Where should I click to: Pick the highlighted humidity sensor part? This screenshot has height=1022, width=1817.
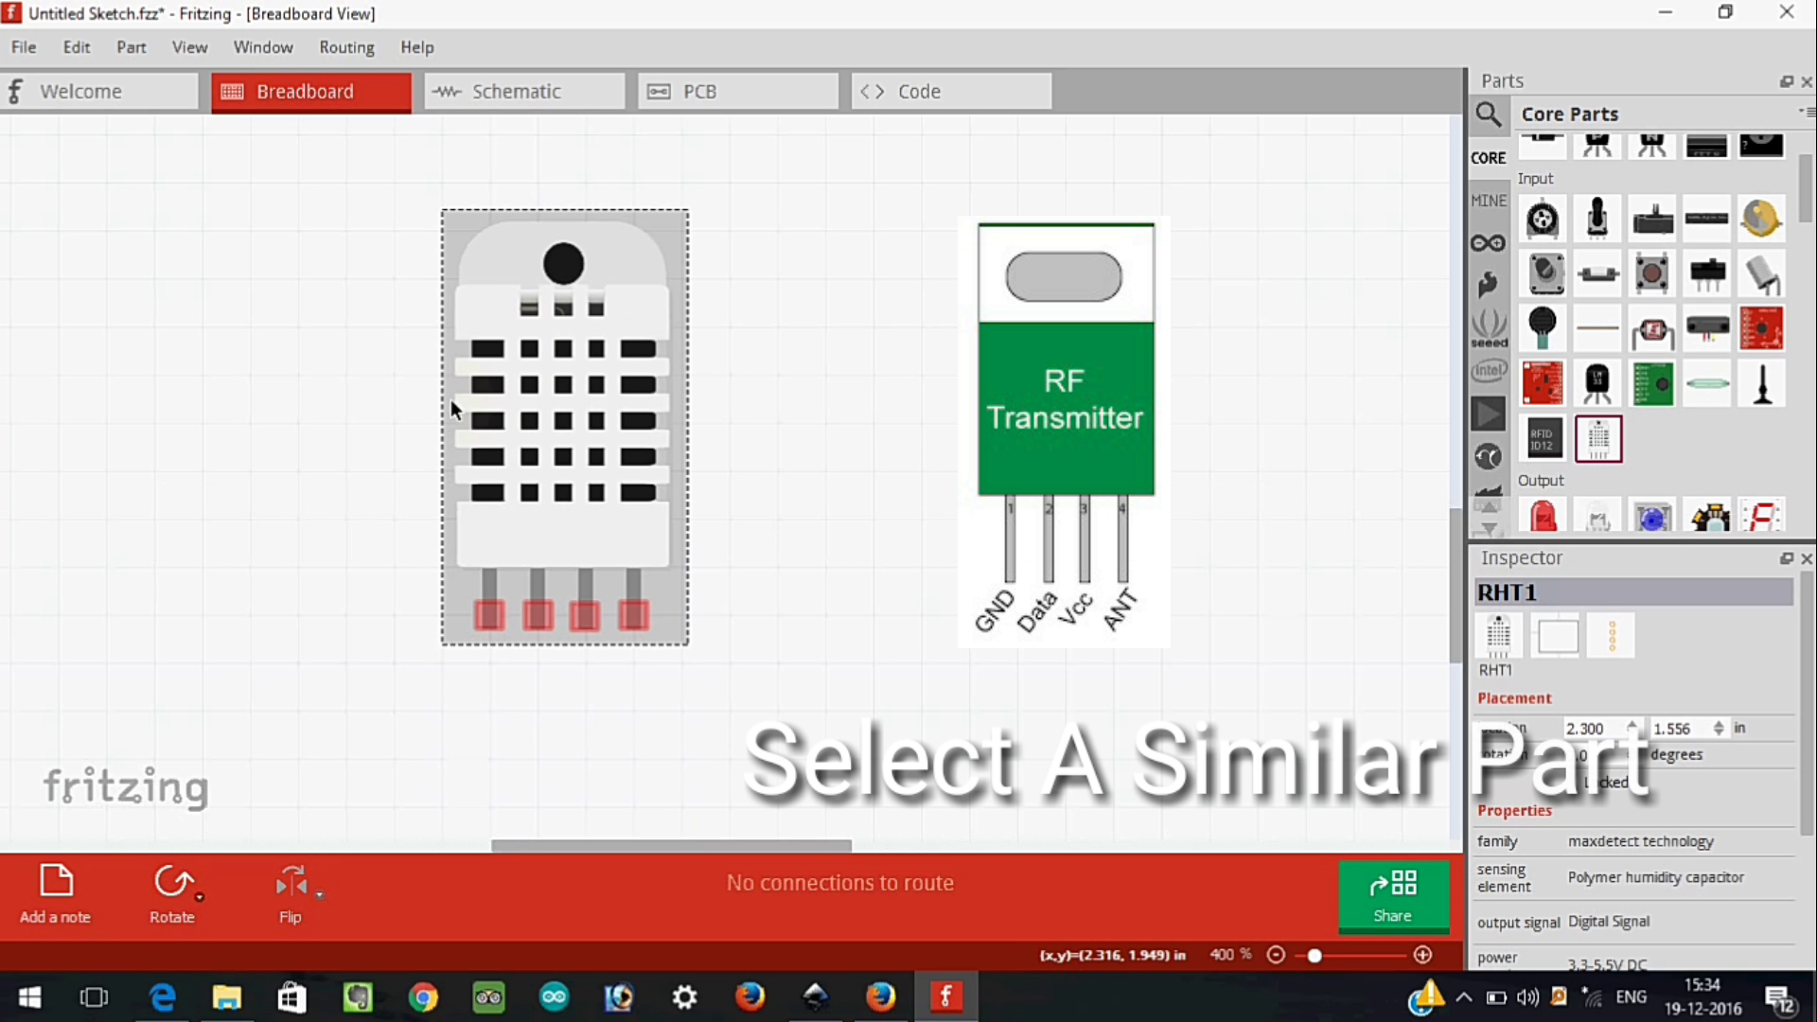[1598, 439]
